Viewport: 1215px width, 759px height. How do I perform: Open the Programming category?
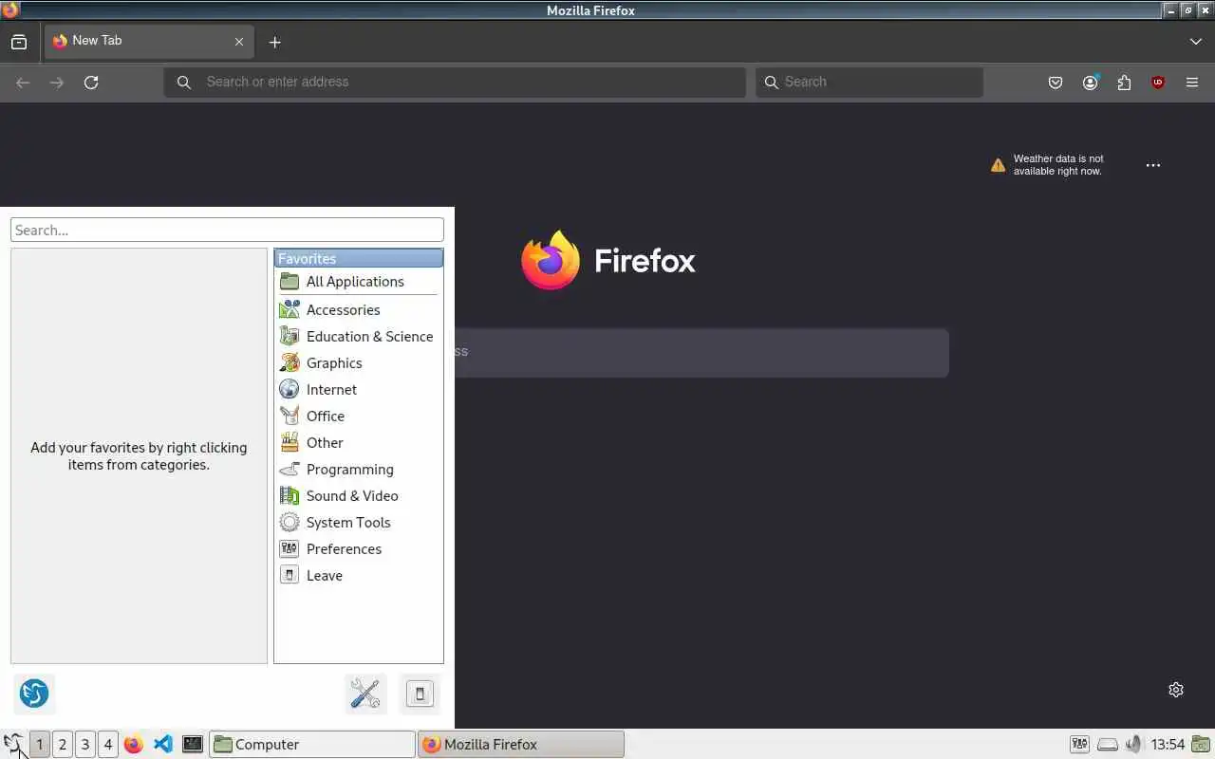coord(359,470)
